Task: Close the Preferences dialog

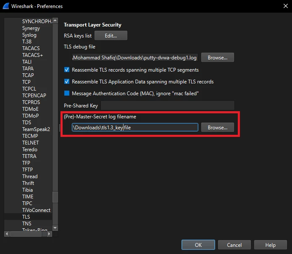Action: (285, 6)
